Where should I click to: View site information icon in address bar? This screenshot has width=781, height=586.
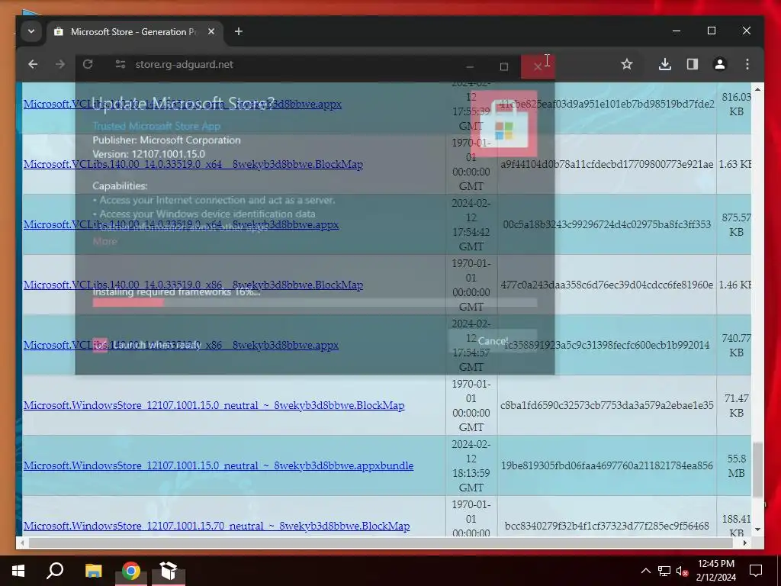120,64
